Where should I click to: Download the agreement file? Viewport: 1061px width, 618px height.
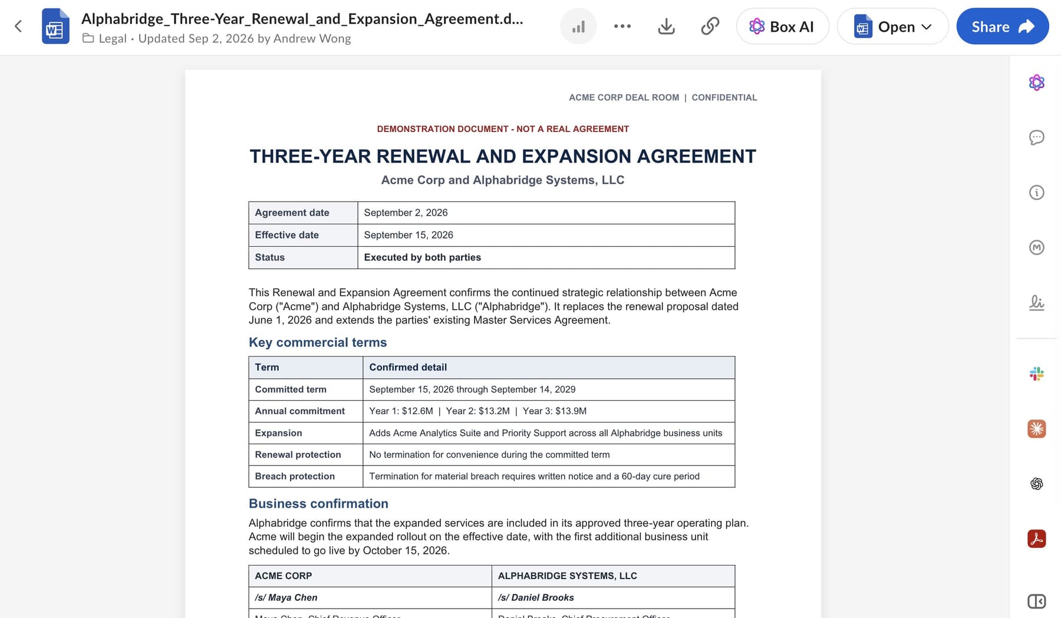tap(666, 27)
